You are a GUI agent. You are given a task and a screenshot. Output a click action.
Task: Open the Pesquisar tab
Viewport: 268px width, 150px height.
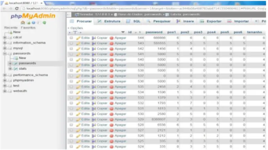pyautogui.click(x=158, y=21)
